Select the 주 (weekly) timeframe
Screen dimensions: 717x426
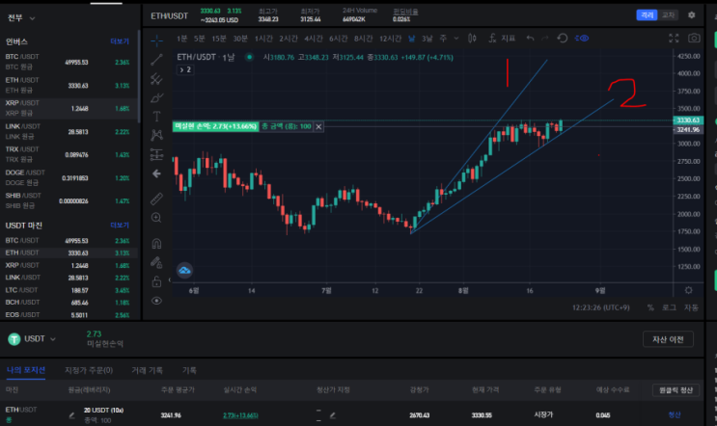[443, 39]
